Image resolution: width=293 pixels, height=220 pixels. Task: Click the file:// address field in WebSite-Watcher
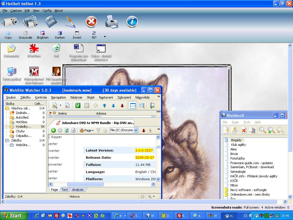coord(122,130)
